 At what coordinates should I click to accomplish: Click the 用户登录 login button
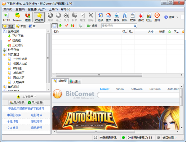pos(17,103)
